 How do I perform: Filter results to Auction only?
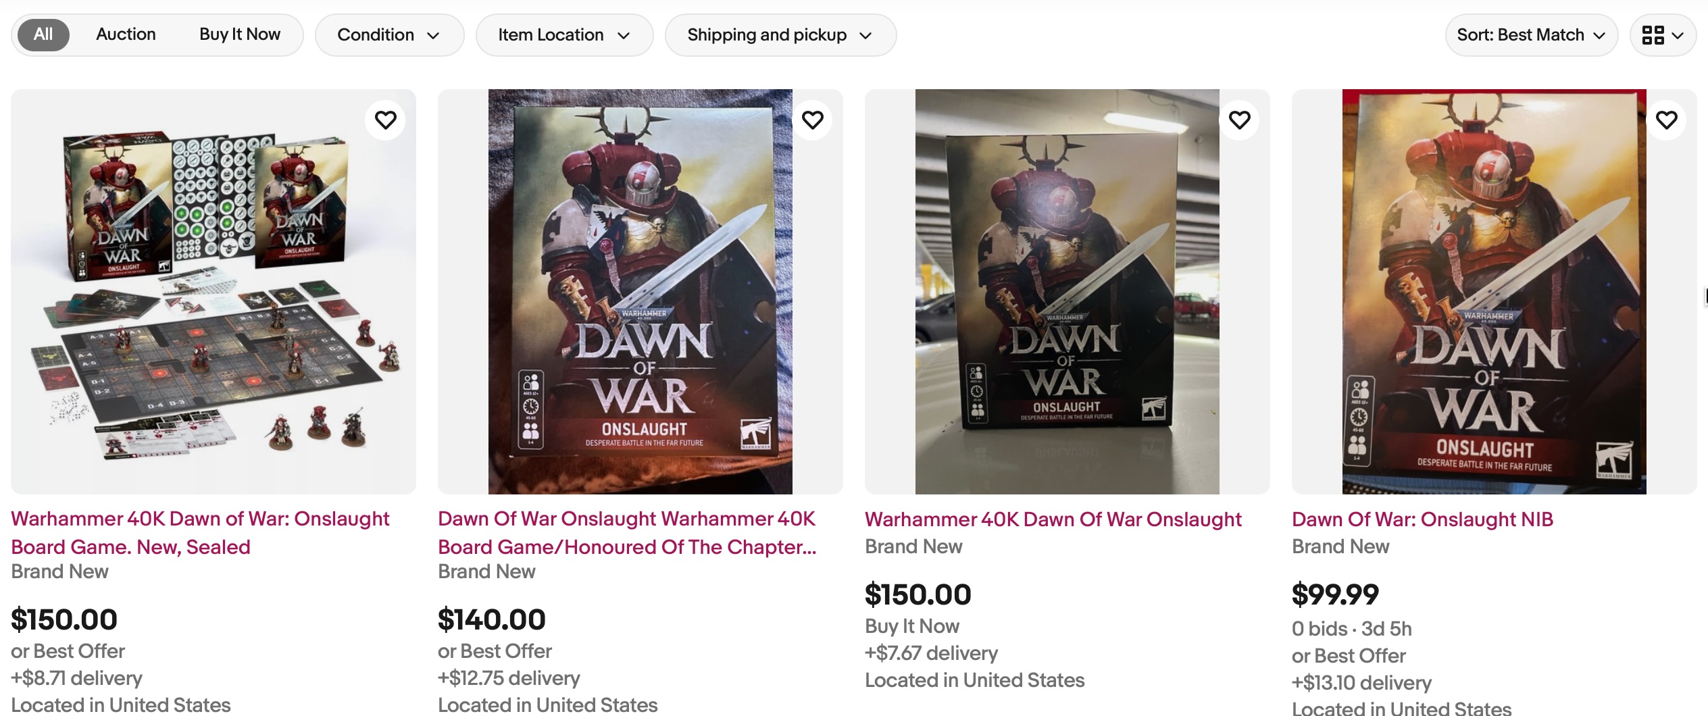pyautogui.click(x=126, y=34)
